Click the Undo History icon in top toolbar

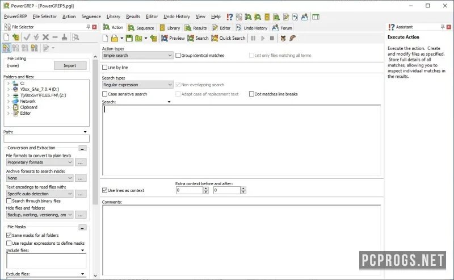pos(295,17)
